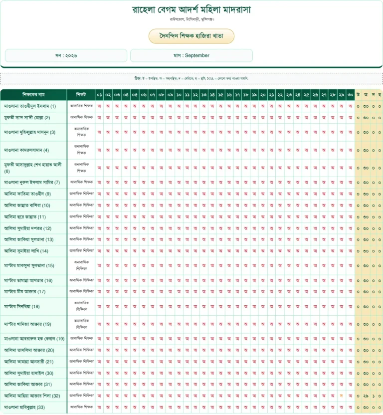Viewport: 383px width, 415px height.
Task: Click teacher name আলিমা ফাতিমা তাওহীদ (9)
Action: point(27,194)
